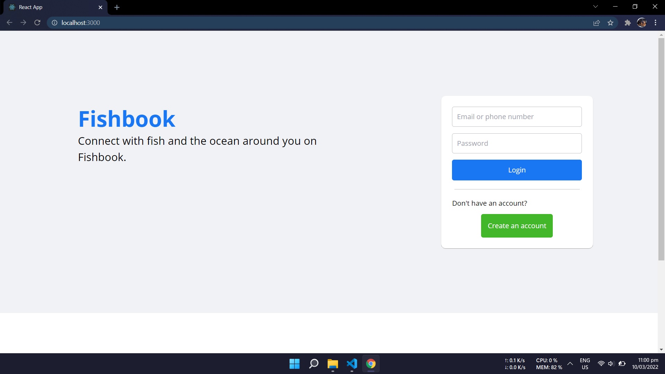Viewport: 665px width, 374px height.
Task: Show hidden system tray icons chevron
Action: pyautogui.click(x=570, y=364)
